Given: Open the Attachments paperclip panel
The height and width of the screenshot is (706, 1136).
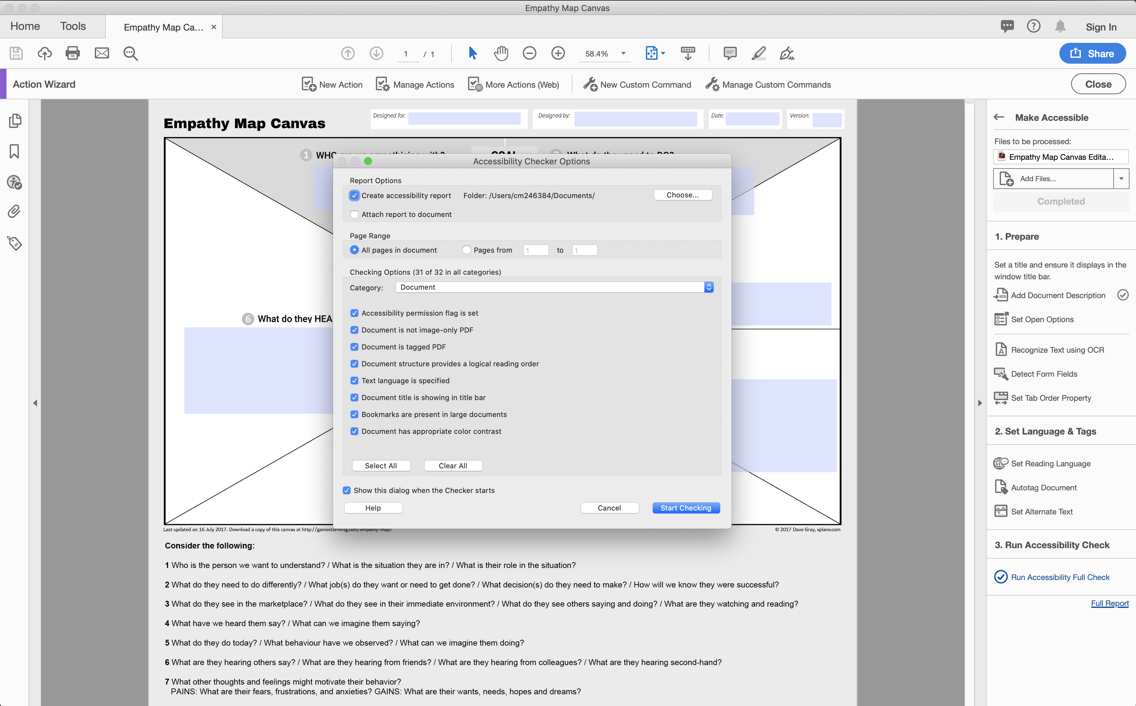Looking at the screenshot, I should (x=15, y=212).
